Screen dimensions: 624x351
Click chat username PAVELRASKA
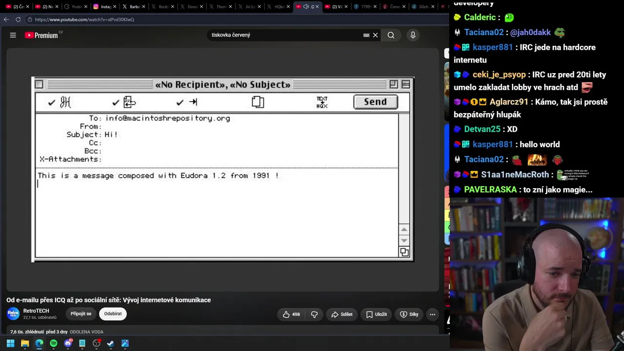(490, 190)
